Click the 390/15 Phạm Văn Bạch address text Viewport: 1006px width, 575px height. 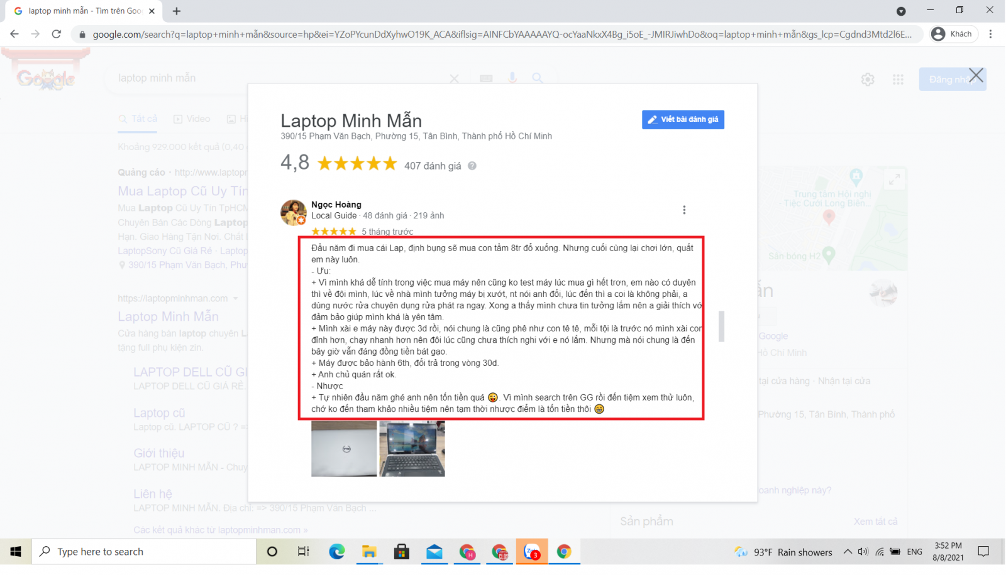click(416, 136)
